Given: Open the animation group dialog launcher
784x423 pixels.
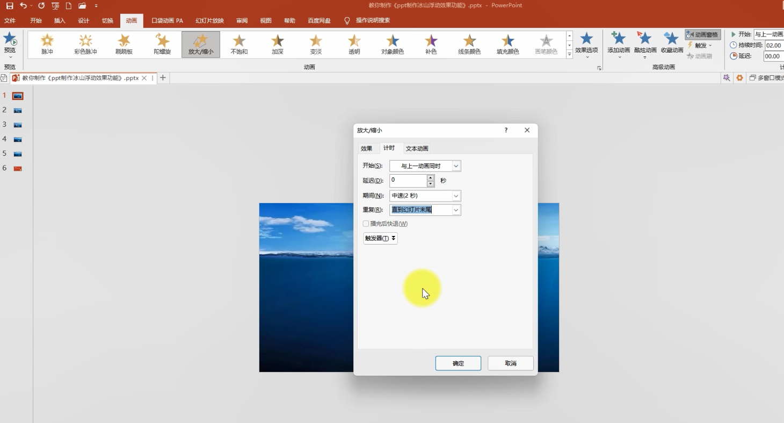Looking at the screenshot, I should pos(599,68).
